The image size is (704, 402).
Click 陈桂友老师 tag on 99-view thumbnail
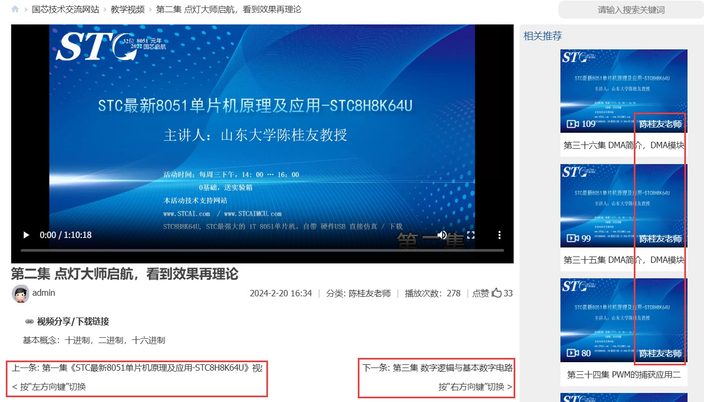660,239
